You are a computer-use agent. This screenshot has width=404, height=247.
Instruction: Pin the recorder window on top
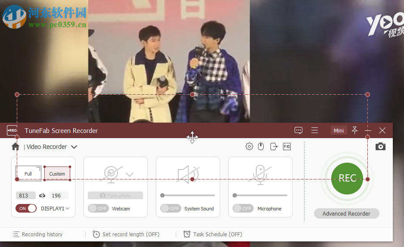click(354, 130)
